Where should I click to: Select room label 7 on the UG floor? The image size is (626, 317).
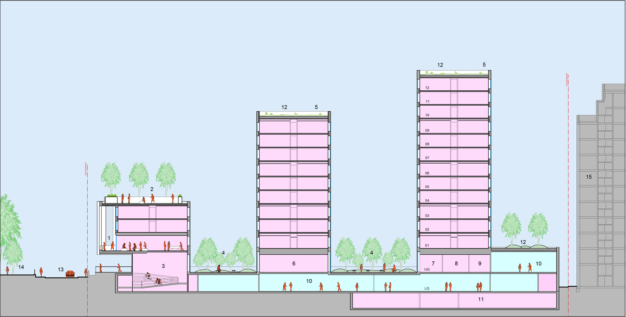[433, 264]
